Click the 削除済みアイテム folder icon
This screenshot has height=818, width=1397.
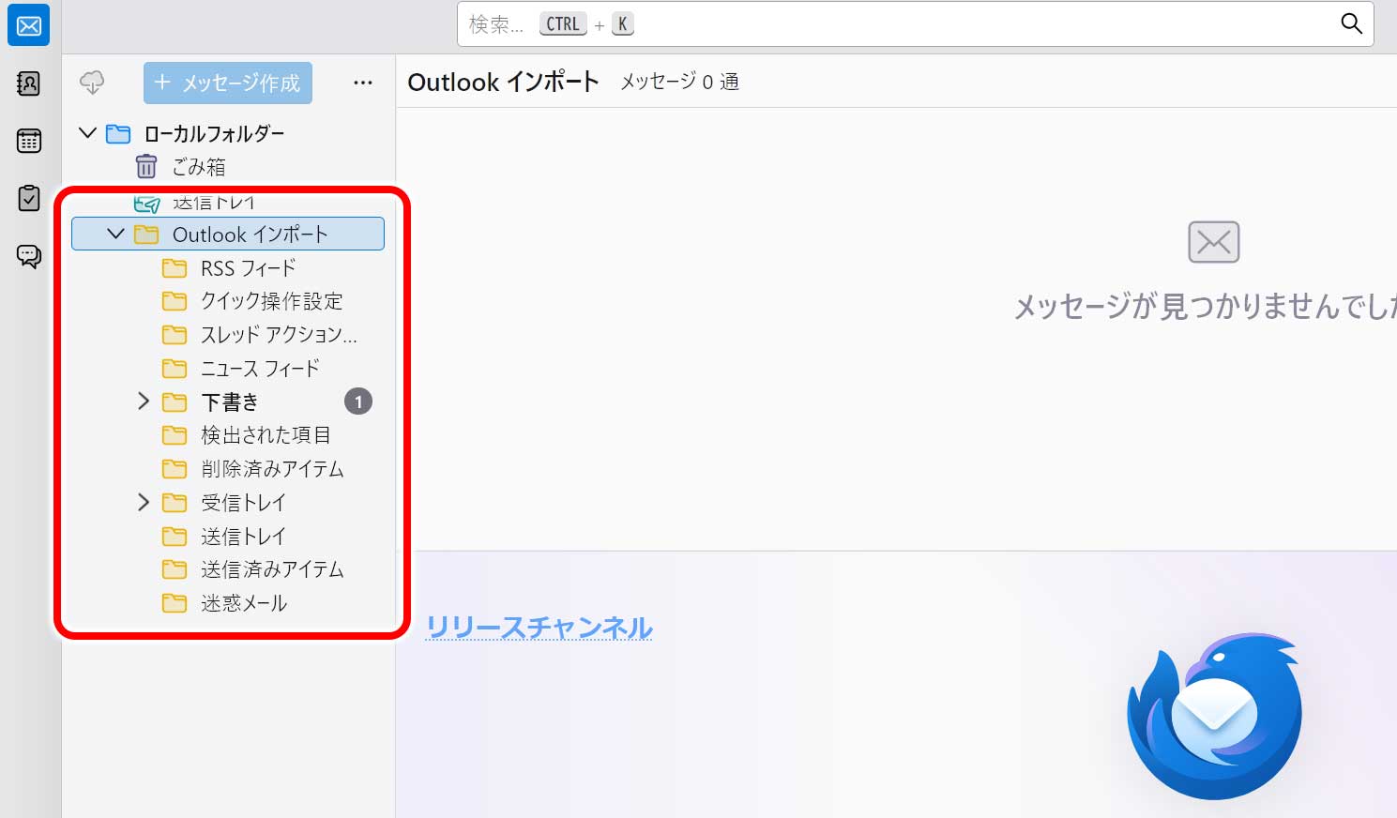(x=175, y=469)
